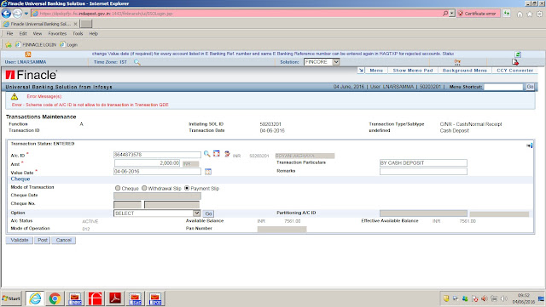Click the search icon next to A/c. ID

(x=206, y=153)
